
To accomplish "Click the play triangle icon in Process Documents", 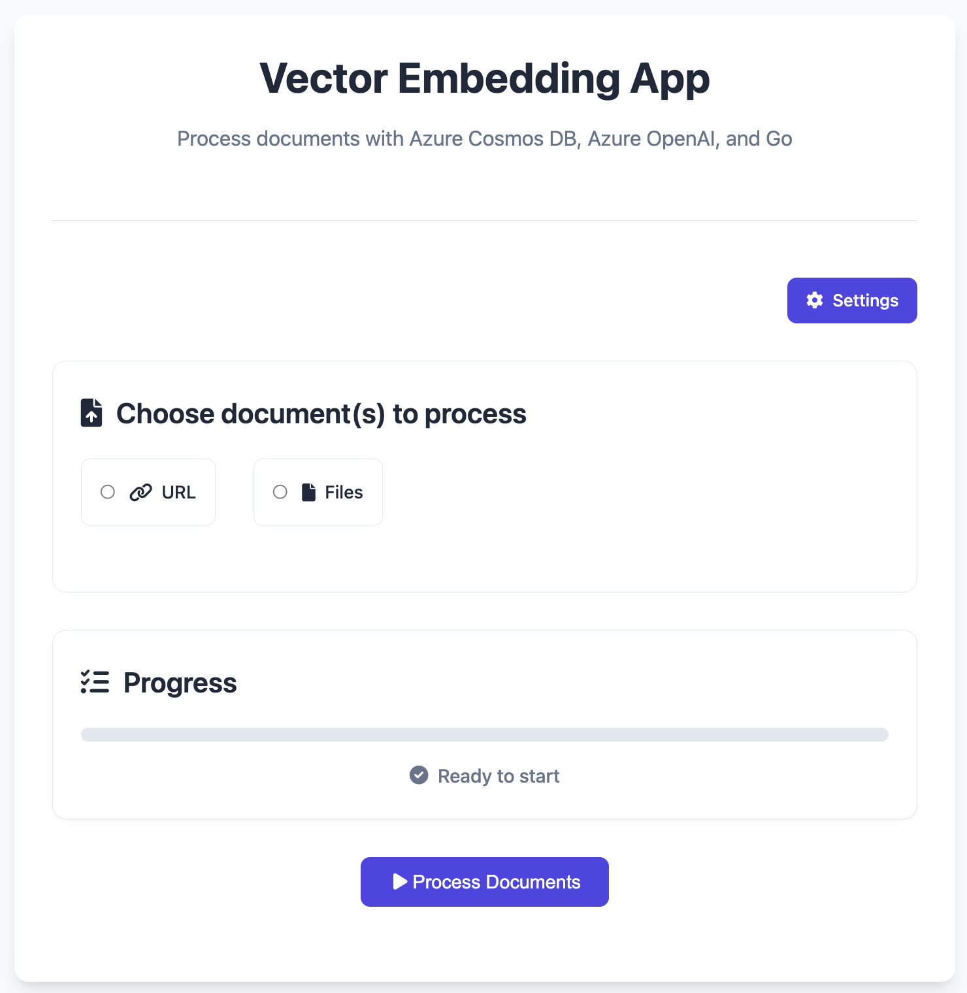I will [x=400, y=882].
